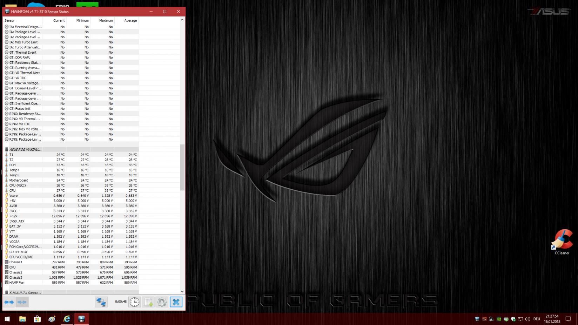Select the GT: DDR RAPL row
Screen dimensions: 578x325
coord(71,57)
